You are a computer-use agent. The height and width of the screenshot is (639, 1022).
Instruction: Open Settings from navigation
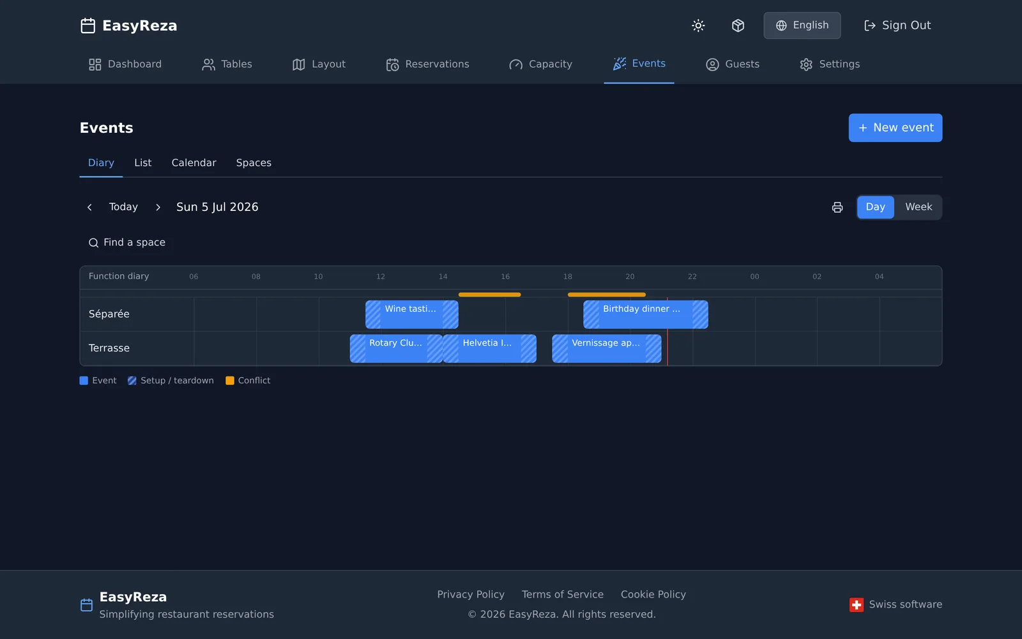[830, 64]
